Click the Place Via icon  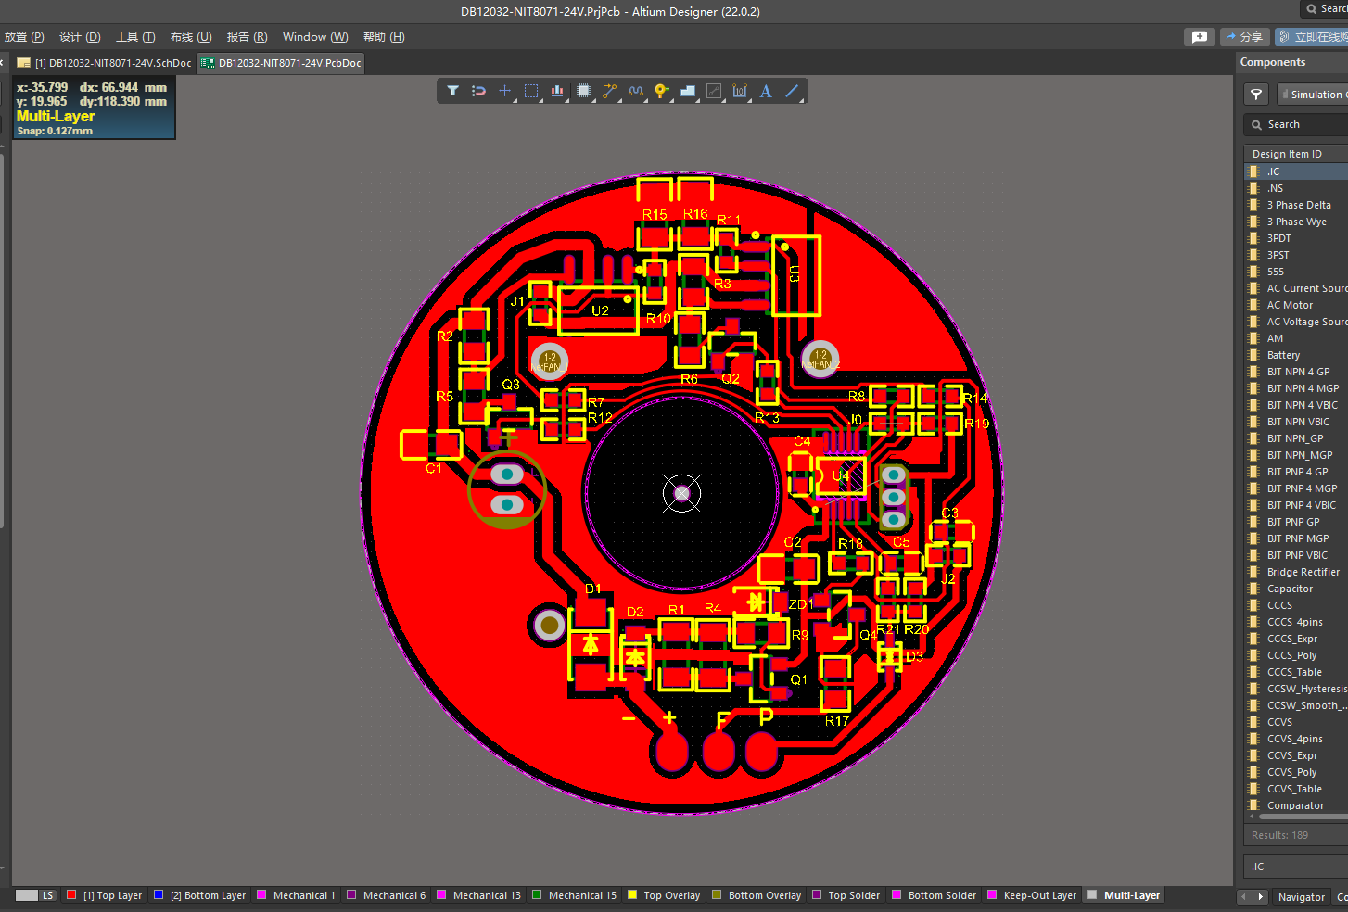(x=661, y=91)
